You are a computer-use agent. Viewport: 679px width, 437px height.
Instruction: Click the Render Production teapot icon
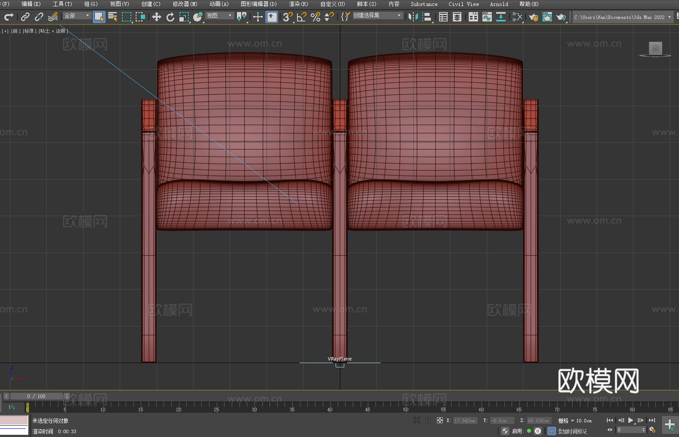[x=561, y=17]
